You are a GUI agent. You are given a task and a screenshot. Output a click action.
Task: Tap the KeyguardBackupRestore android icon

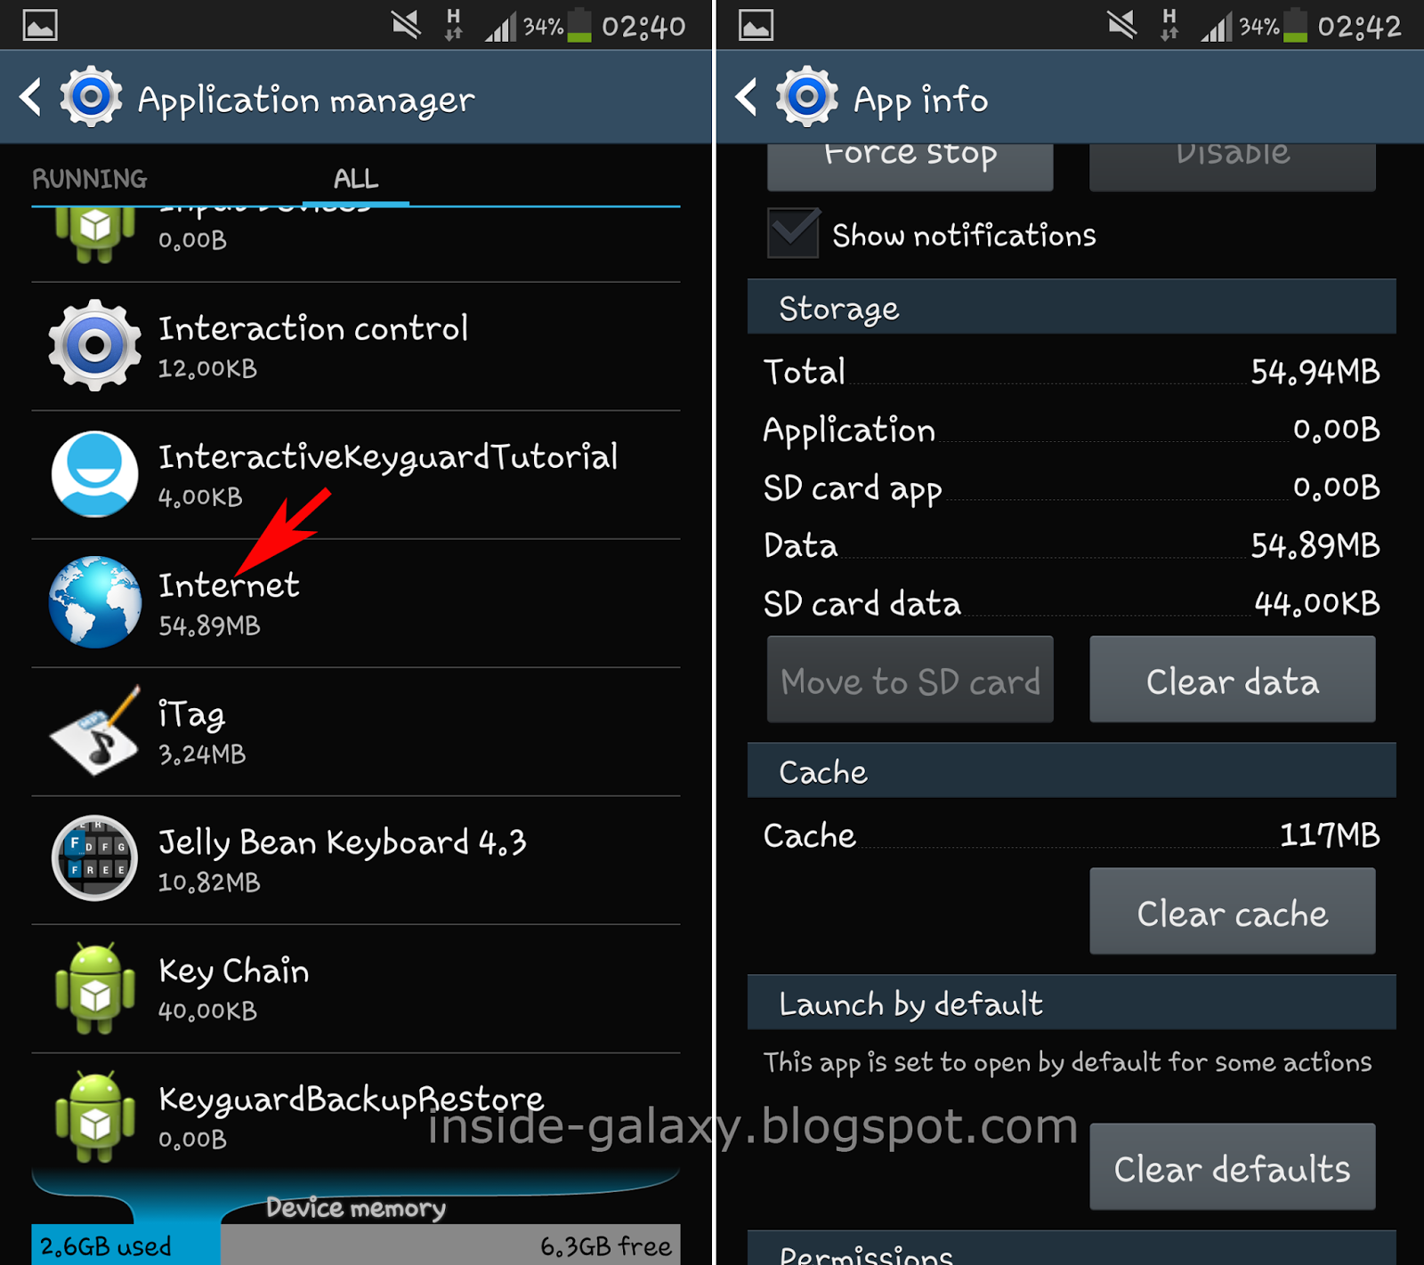click(95, 1116)
